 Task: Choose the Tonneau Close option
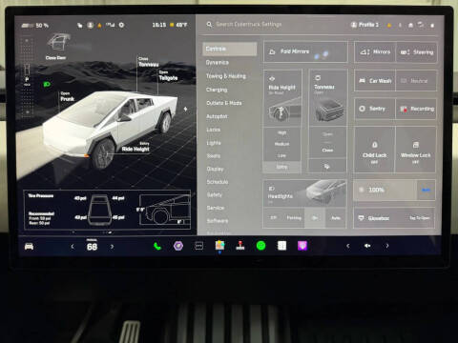pos(327,150)
